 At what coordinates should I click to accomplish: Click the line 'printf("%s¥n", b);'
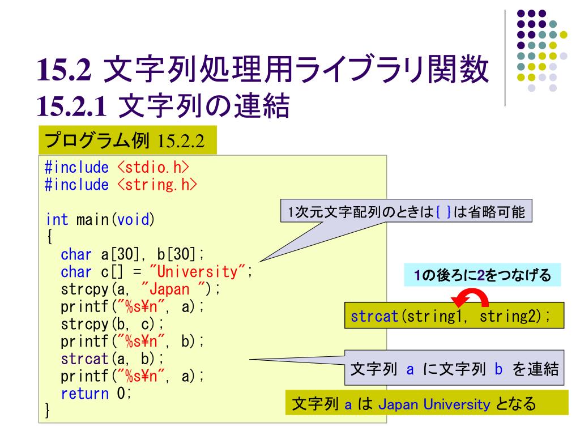133,341
